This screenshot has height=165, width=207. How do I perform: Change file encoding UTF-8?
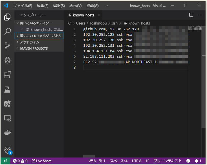pos(136,161)
